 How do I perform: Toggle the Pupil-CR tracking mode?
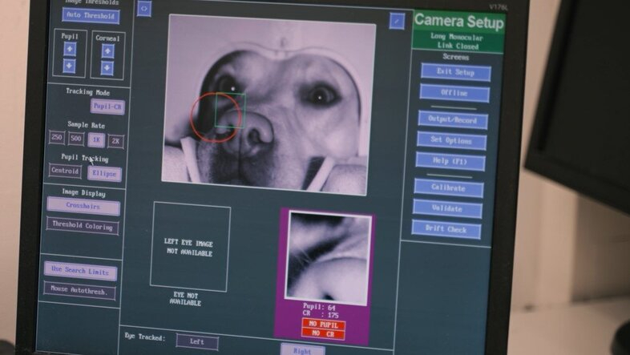click(107, 107)
